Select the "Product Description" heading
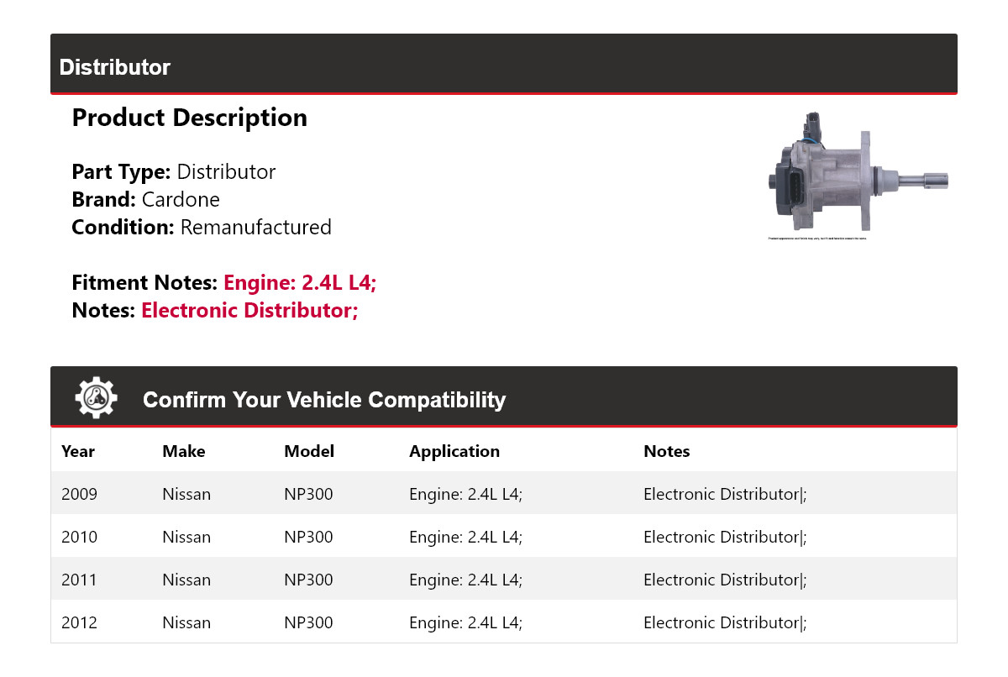 [x=190, y=118]
